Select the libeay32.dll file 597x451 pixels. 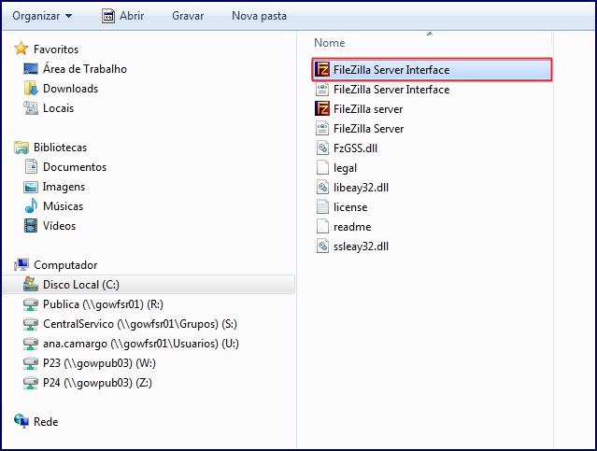click(x=361, y=188)
